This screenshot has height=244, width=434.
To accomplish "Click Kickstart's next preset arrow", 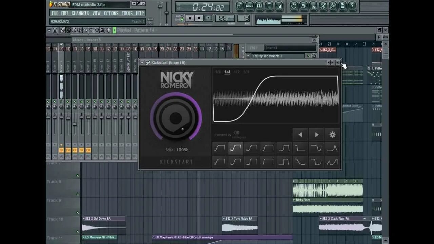I will click(x=316, y=134).
